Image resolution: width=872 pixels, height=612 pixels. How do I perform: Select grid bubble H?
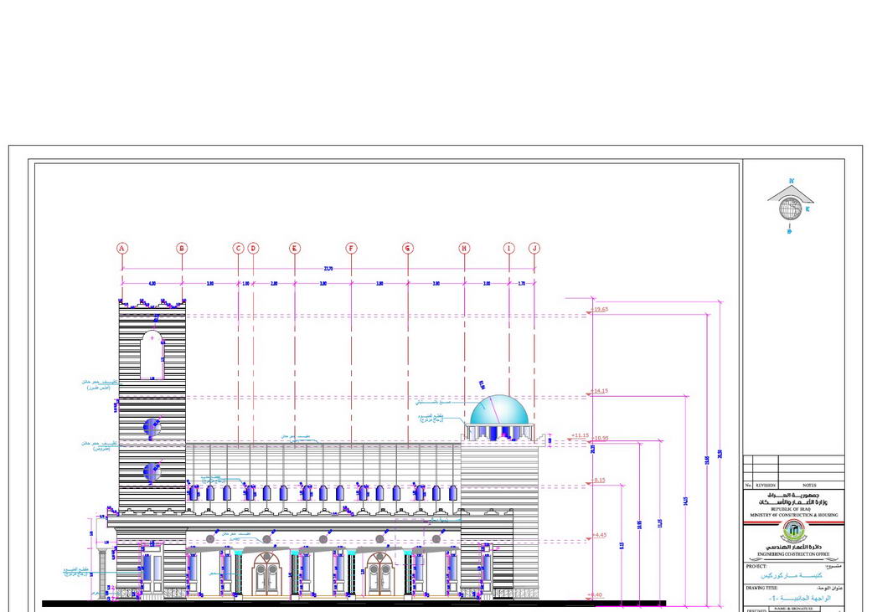point(464,249)
